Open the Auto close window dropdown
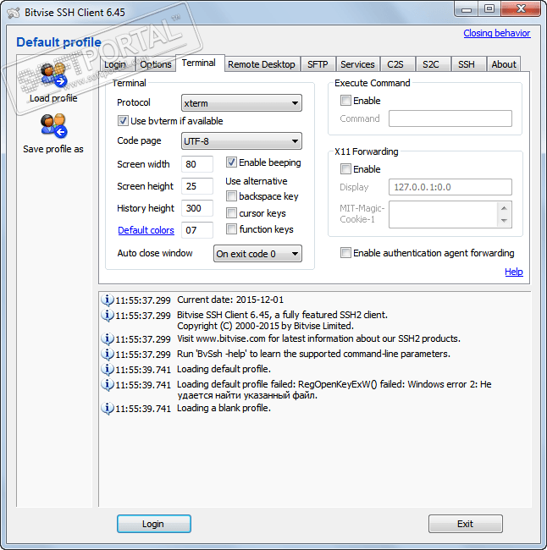 [x=257, y=254]
